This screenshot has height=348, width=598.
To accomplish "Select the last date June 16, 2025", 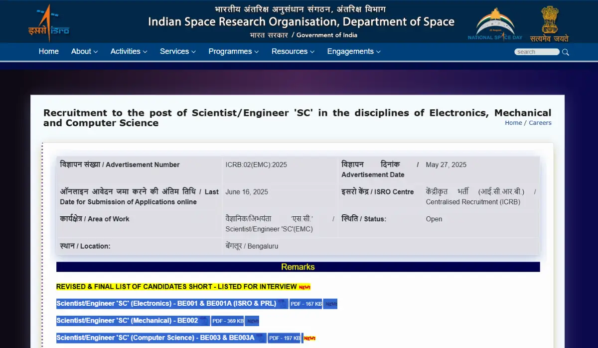I will click(x=247, y=192).
